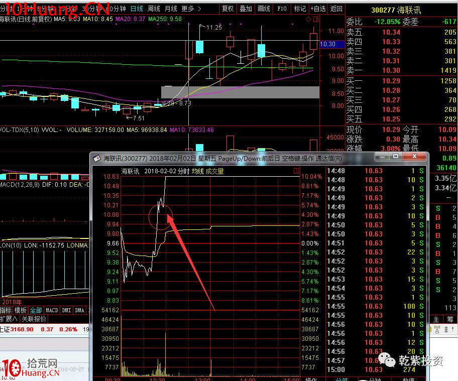Click the 300277 海联讯 stock title
The image size is (458, 381).
[396, 11]
